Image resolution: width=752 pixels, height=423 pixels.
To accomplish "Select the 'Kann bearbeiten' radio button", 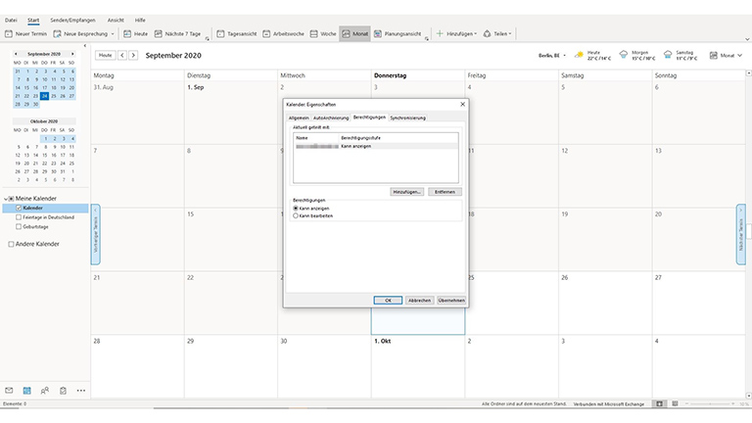I will pos(296,215).
